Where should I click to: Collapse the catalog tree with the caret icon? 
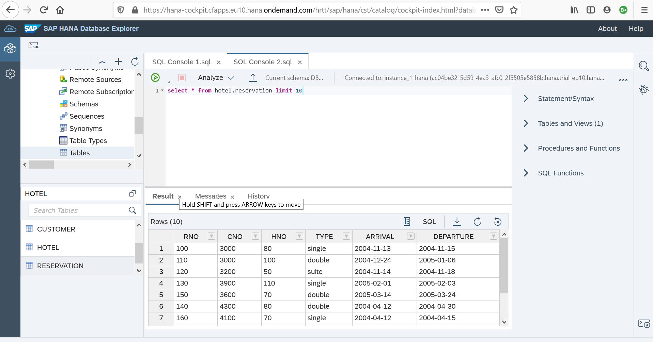point(102,62)
